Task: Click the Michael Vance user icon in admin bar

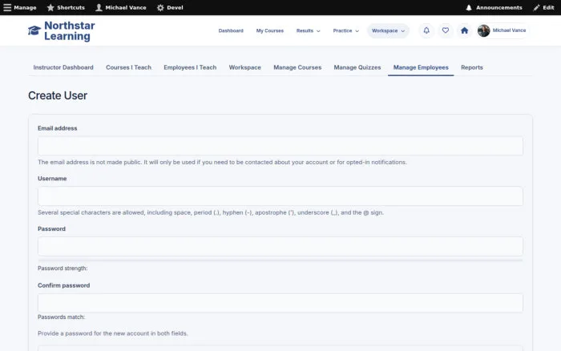Action: tap(99, 7)
